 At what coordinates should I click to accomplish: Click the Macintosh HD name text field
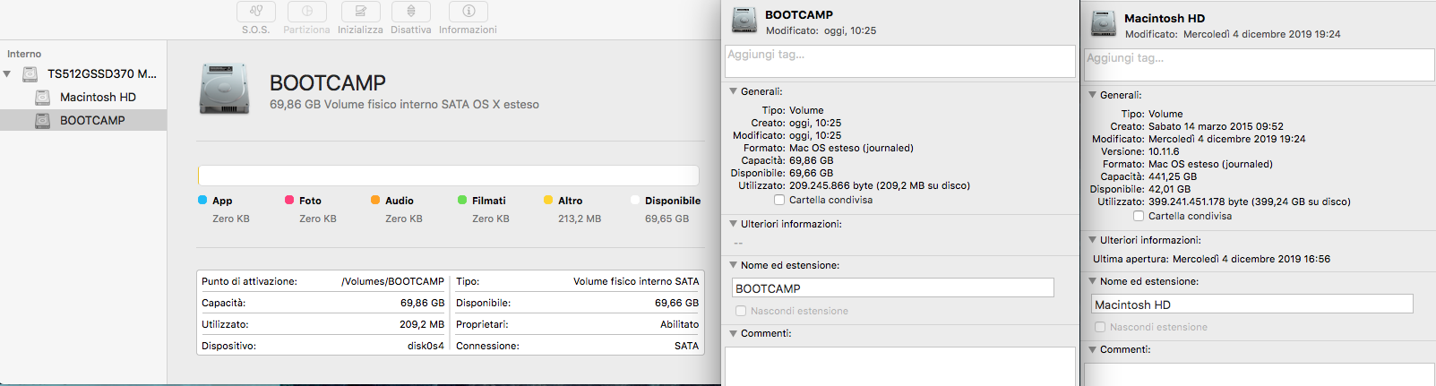coord(1252,305)
